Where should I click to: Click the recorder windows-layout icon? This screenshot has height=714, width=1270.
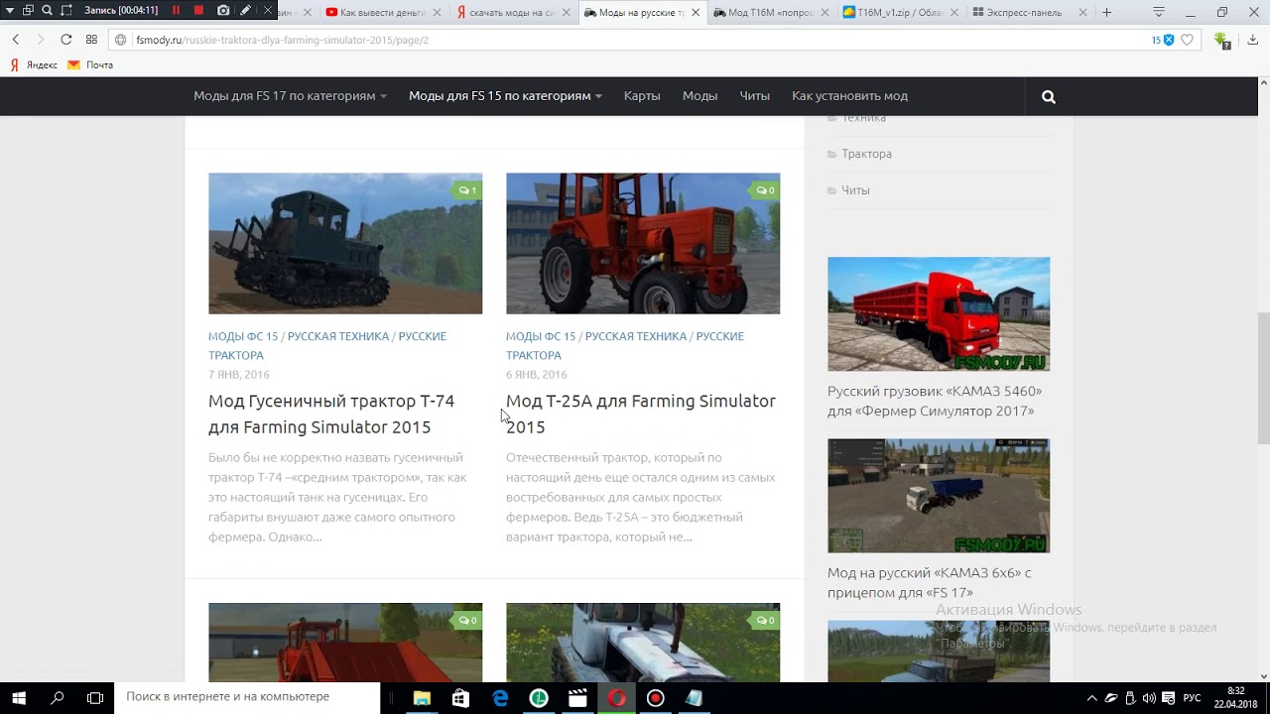28,10
